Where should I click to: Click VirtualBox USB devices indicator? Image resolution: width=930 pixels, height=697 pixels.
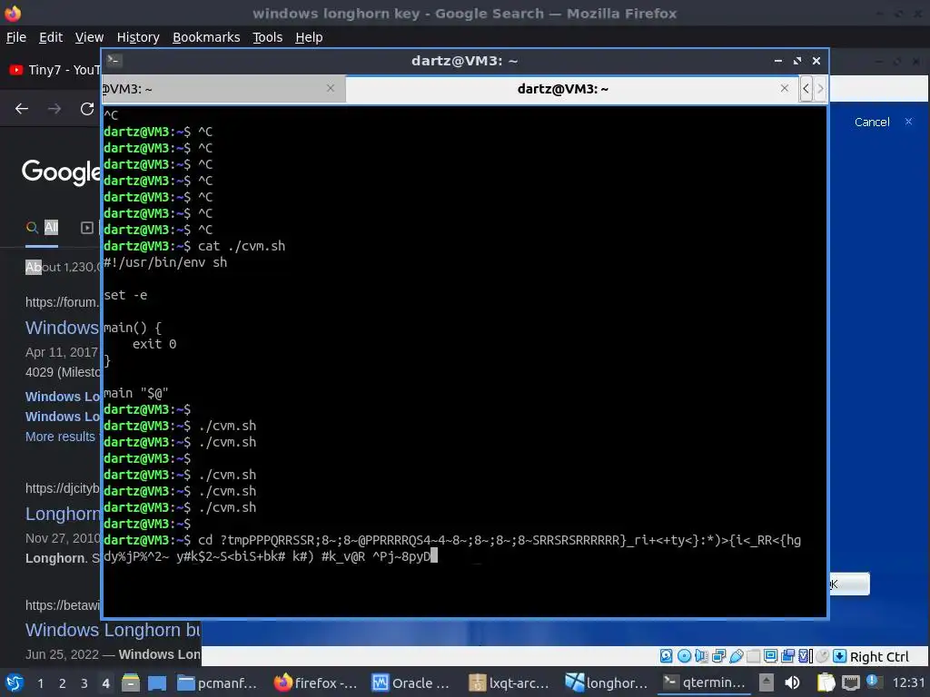(x=736, y=656)
